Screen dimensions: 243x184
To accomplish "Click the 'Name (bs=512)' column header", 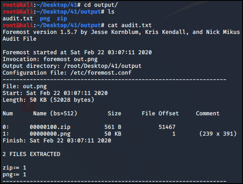I will pos(55,114).
